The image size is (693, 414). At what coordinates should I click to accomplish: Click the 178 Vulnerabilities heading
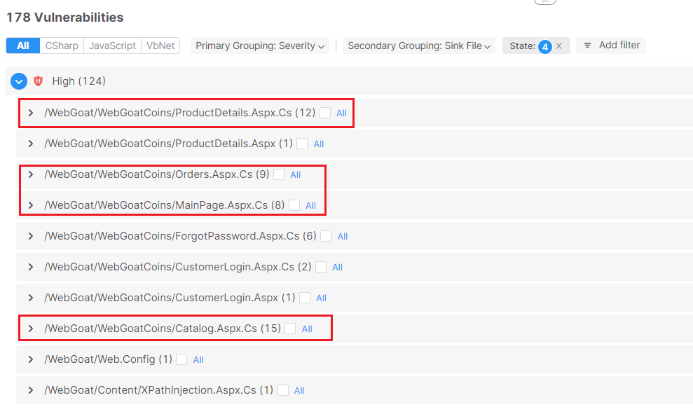click(x=65, y=18)
